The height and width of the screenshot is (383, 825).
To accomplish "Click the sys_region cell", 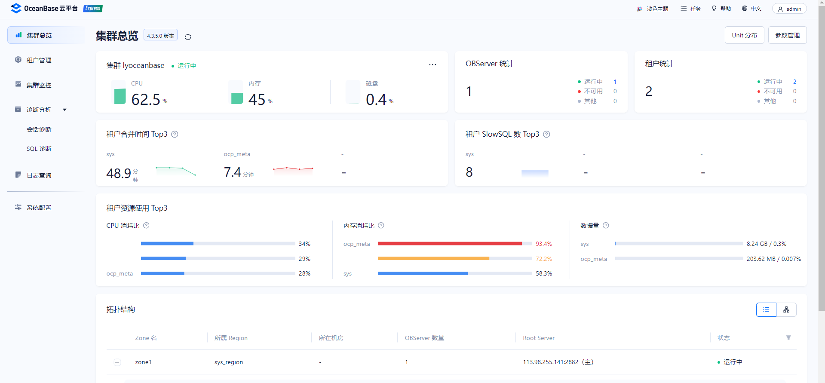I will coord(229,362).
